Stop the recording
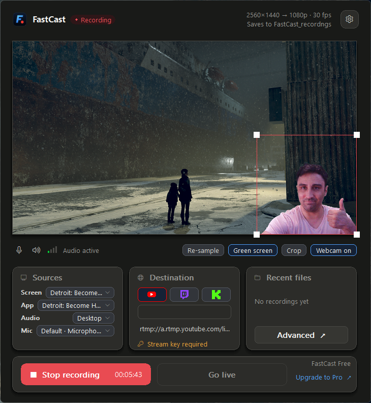Viewport: 371px width, 403px height. pos(86,375)
